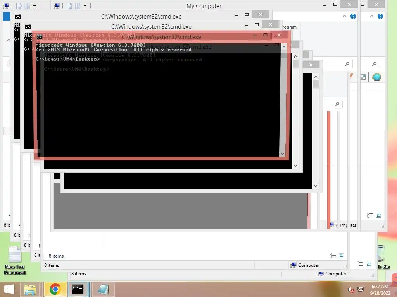Unmute via the muted volume tray icon
Viewport: 397px width, 297px height.
click(351, 290)
